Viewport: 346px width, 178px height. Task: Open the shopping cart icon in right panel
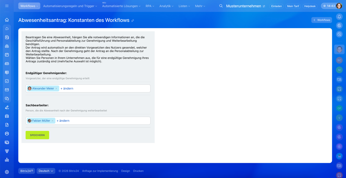(x=339, y=156)
